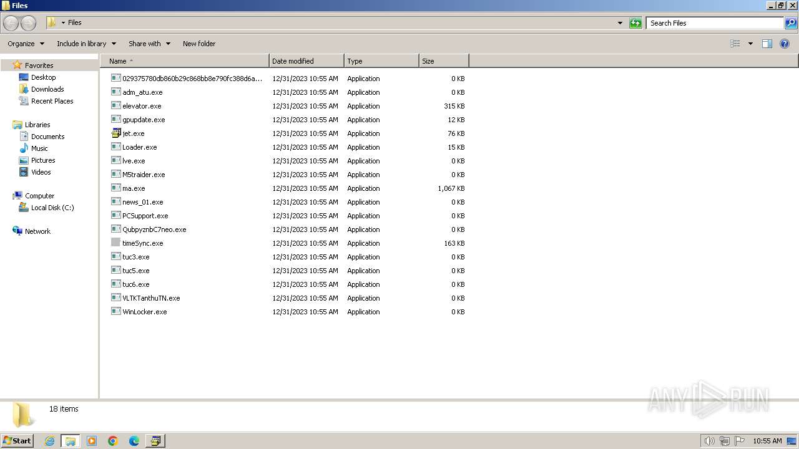Select the file starting with 029375780db
Screen dimensions: 799x449
point(192,79)
